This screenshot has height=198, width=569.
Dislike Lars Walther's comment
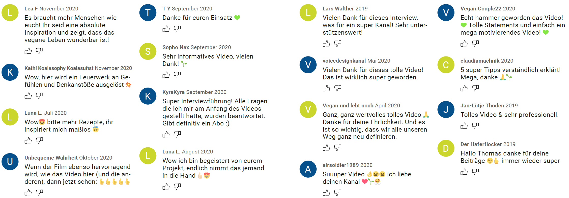point(337,44)
